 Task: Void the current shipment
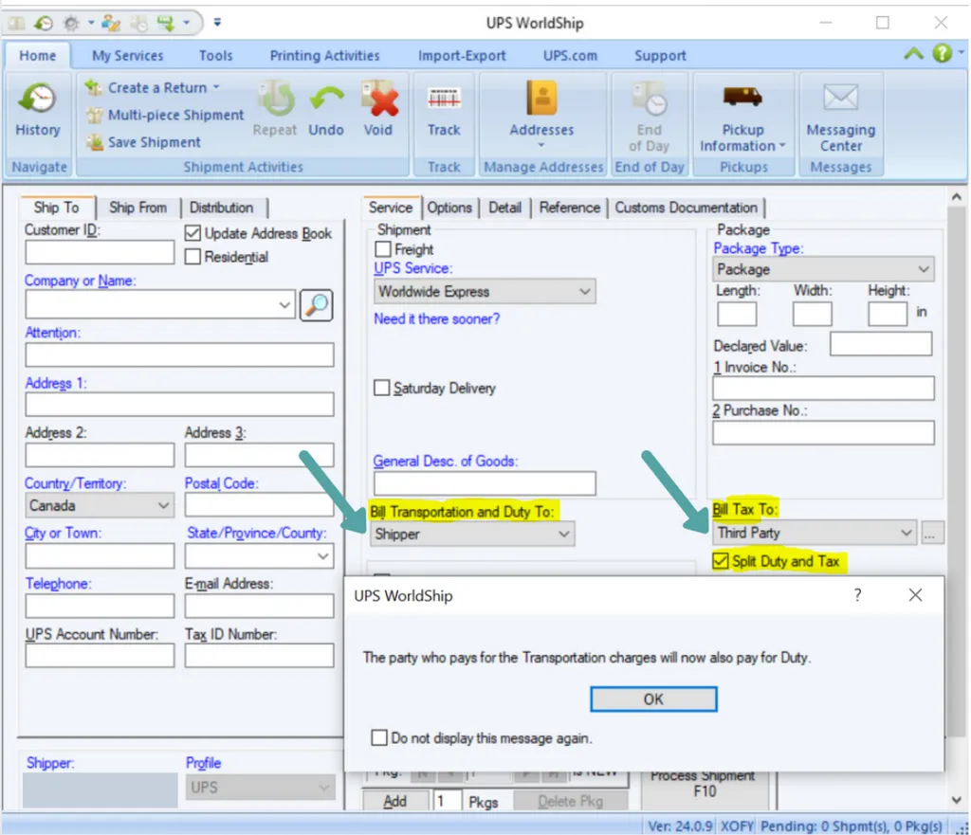[x=378, y=104]
